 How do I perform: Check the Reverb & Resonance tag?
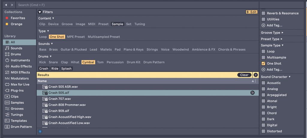[263, 13]
